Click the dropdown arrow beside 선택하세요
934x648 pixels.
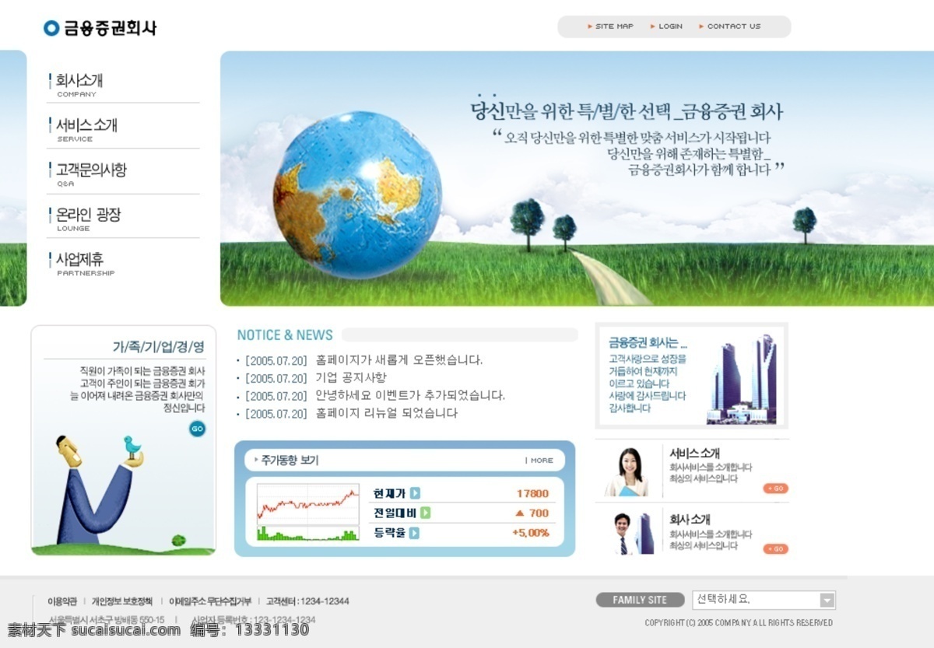827,600
